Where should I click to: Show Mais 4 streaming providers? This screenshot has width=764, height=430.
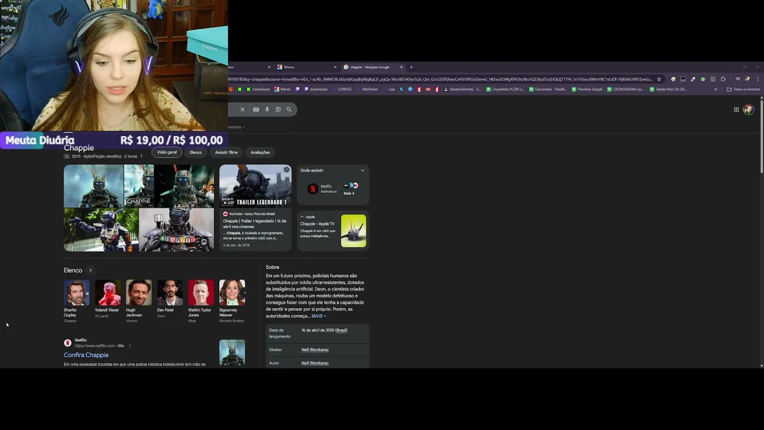click(x=350, y=189)
